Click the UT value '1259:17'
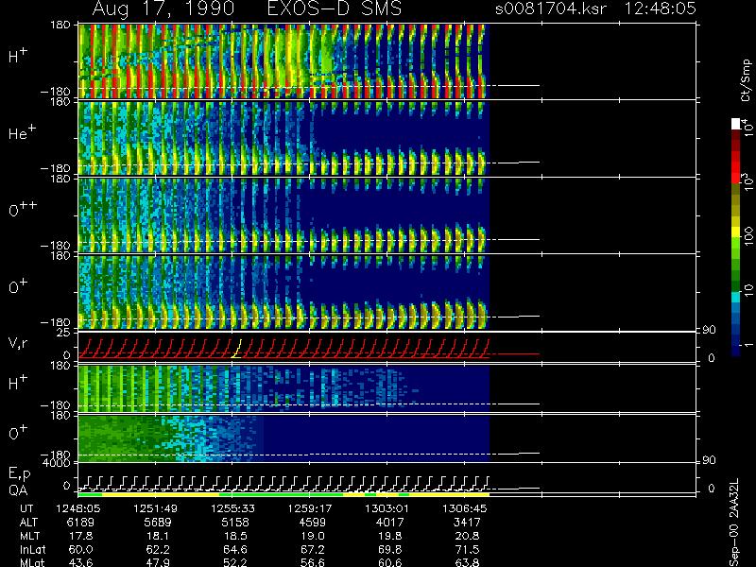 pos(310,508)
